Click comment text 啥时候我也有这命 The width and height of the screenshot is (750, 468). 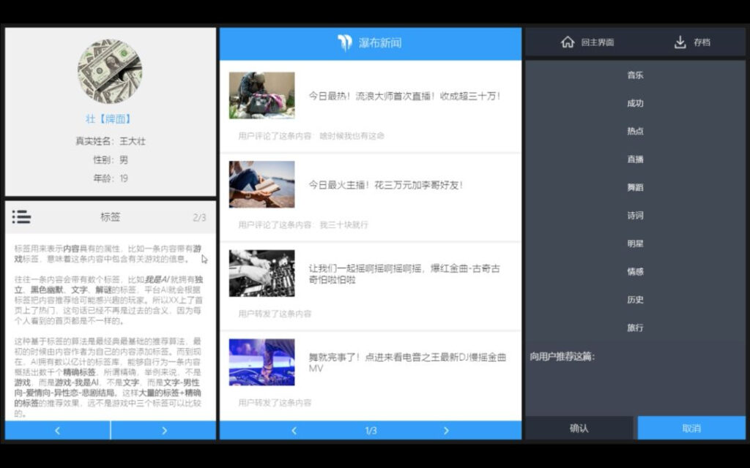352,136
